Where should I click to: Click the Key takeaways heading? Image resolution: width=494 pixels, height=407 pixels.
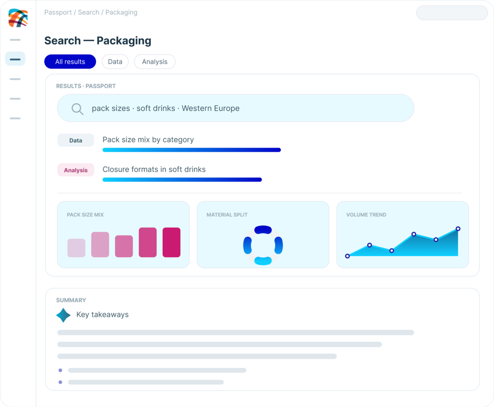[x=102, y=315]
